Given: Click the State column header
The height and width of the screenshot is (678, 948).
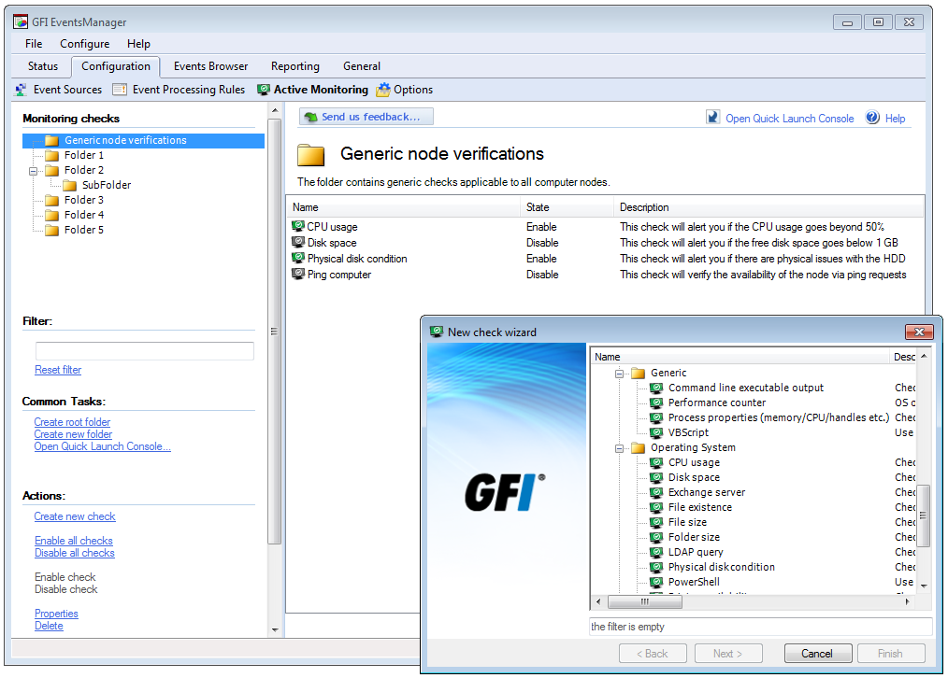Looking at the screenshot, I should click(x=567, y=207).
